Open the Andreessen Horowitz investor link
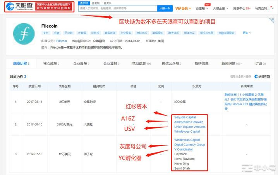278x175 pixels. pos(189,122)
